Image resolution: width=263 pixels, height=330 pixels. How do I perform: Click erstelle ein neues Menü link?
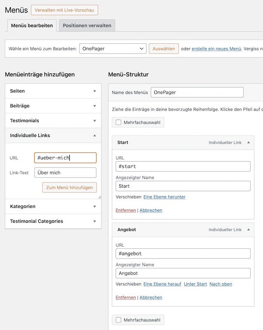click(216, 49)
